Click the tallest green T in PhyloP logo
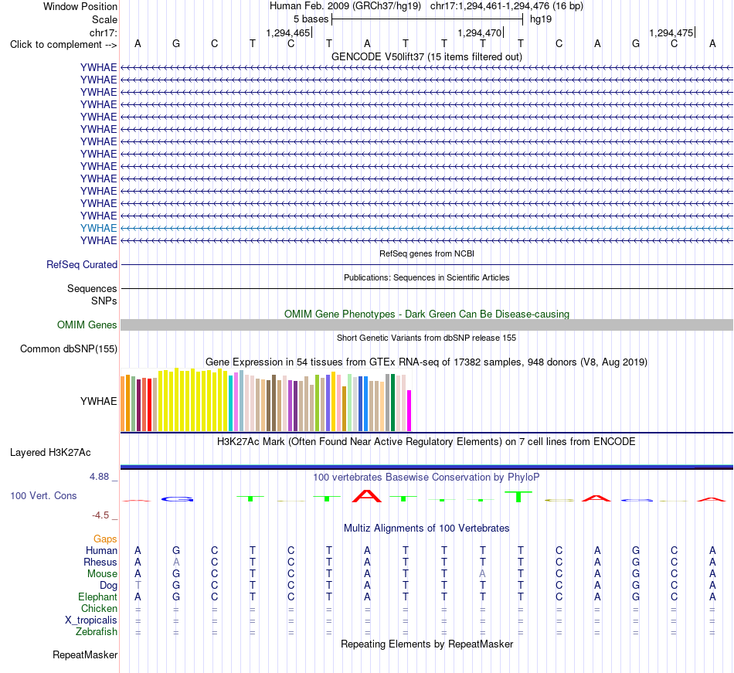 [518, 497]
